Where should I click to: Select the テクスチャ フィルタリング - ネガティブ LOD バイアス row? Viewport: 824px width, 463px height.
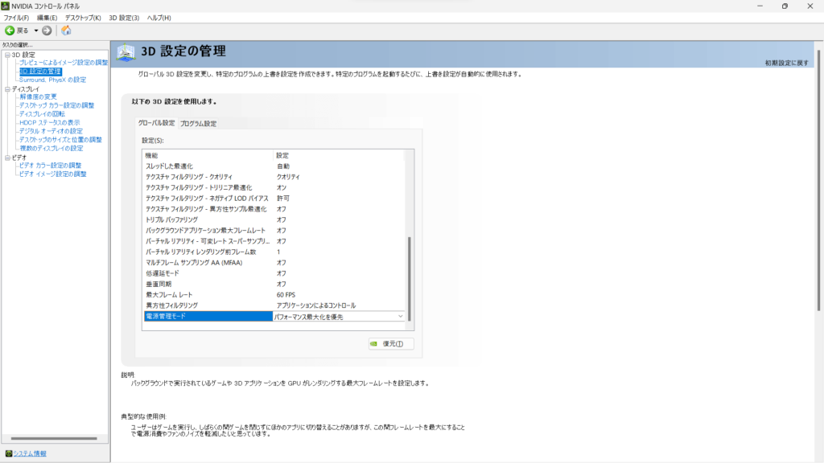(x=274, y=199)
